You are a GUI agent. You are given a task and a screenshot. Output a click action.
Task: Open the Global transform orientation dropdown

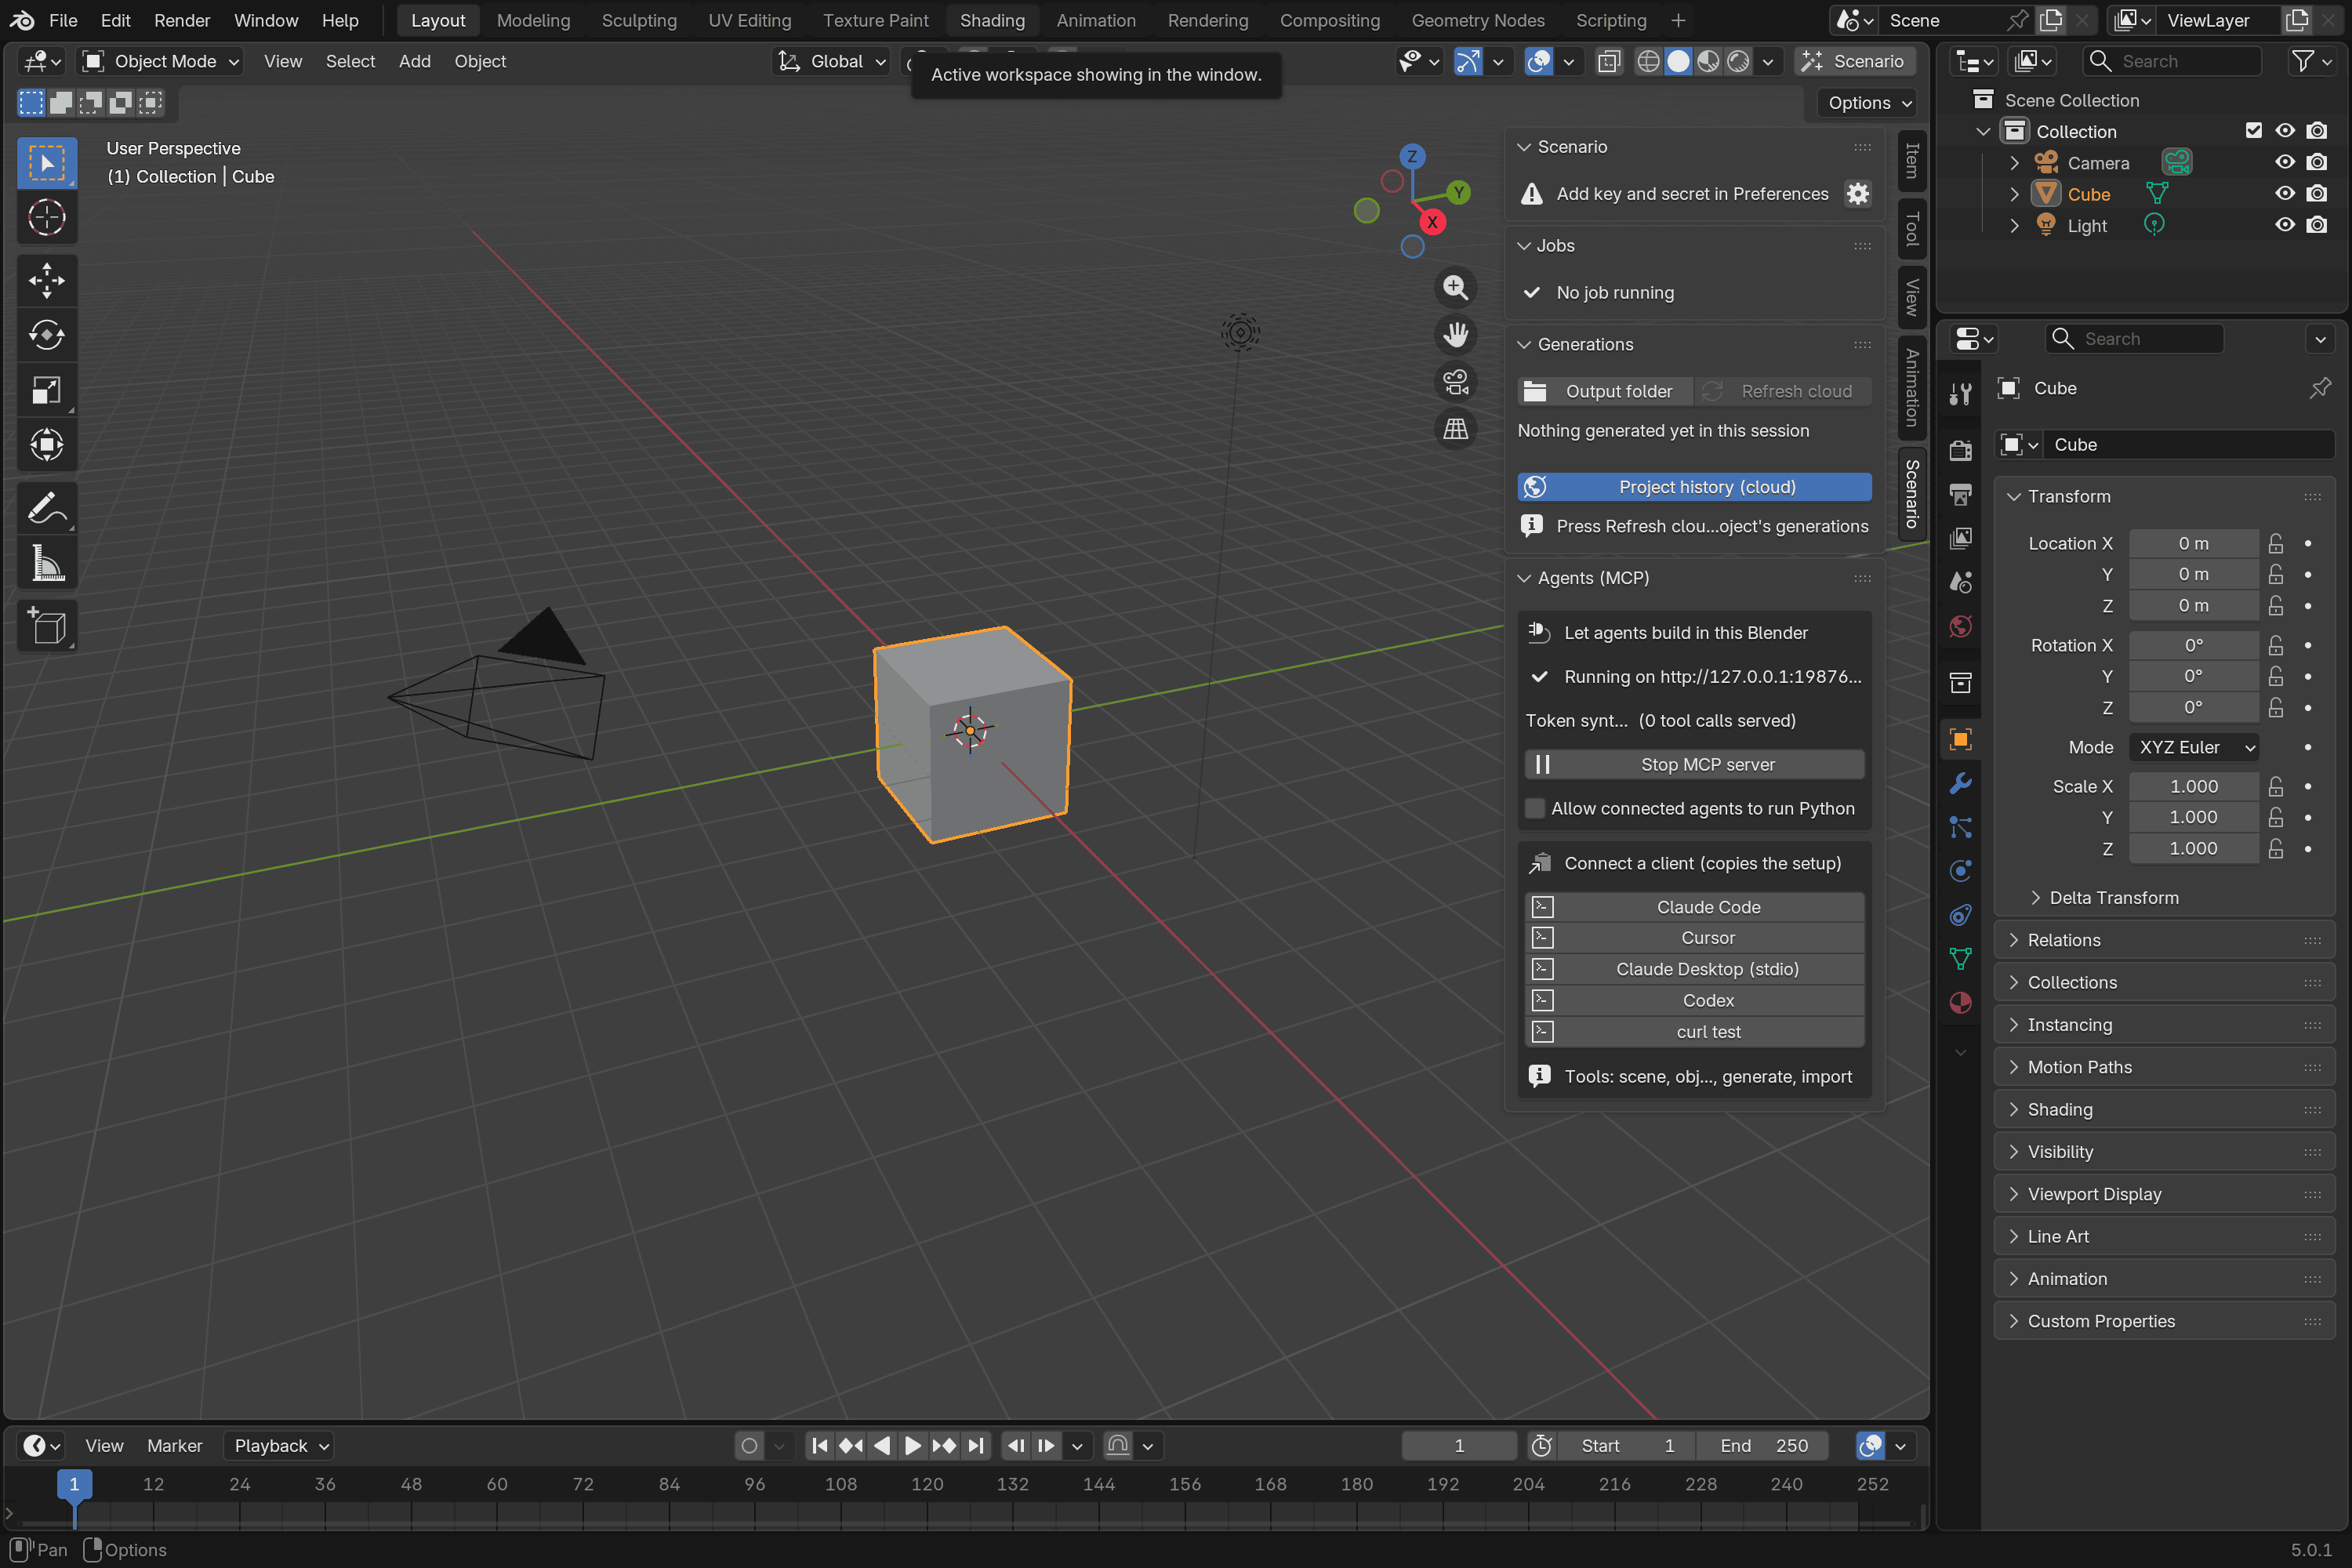pos(832,61)
